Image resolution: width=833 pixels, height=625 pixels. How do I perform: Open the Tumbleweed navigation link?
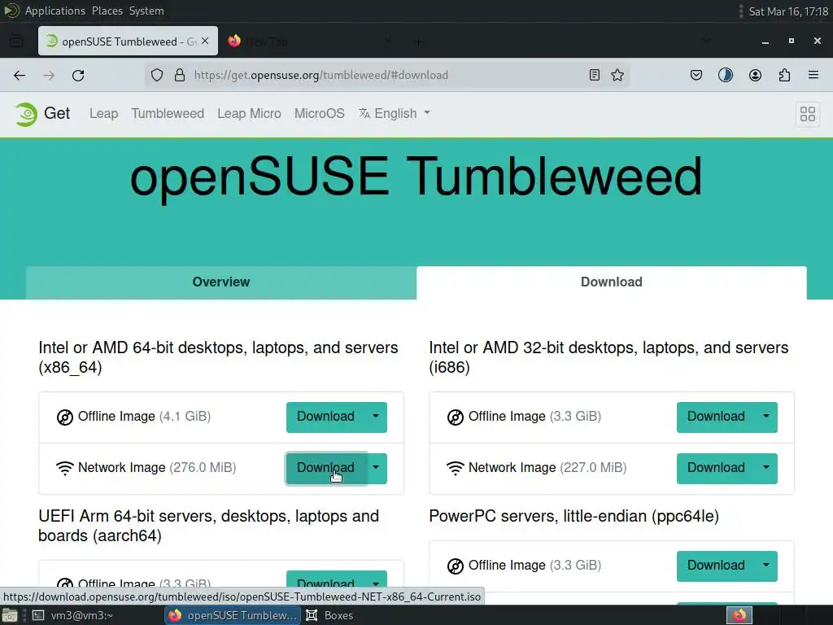click(168, 114)
